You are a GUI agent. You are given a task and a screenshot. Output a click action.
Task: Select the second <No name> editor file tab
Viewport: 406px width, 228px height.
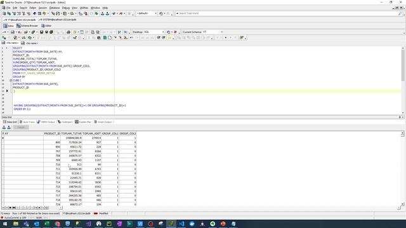click(30, 43)
